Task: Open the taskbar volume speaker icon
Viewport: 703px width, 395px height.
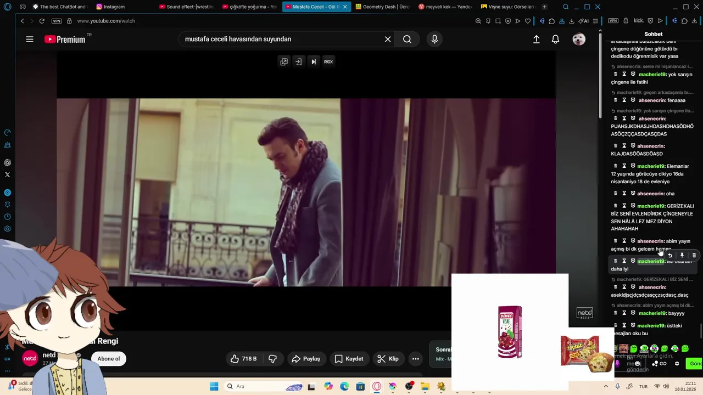Action: click(666, 386)
